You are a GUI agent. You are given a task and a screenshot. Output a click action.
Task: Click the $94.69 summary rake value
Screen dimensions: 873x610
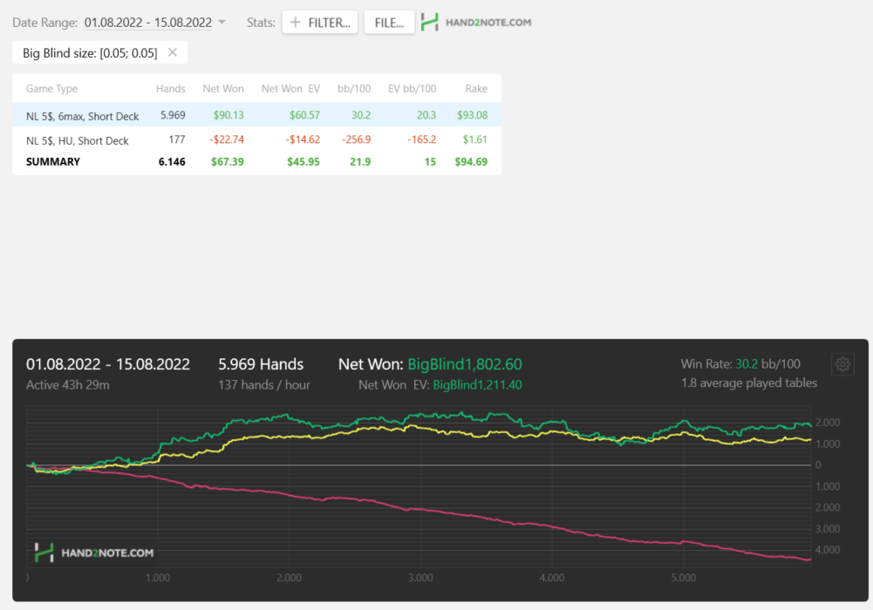[471, 162]
